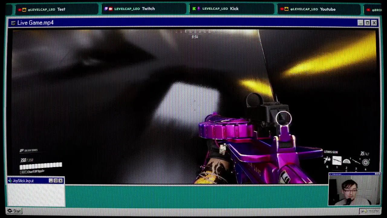Switch to the LEVELCAP_LEO Twitch tab
Viewport: 387px width, 218px height.
tap(144, 9)
